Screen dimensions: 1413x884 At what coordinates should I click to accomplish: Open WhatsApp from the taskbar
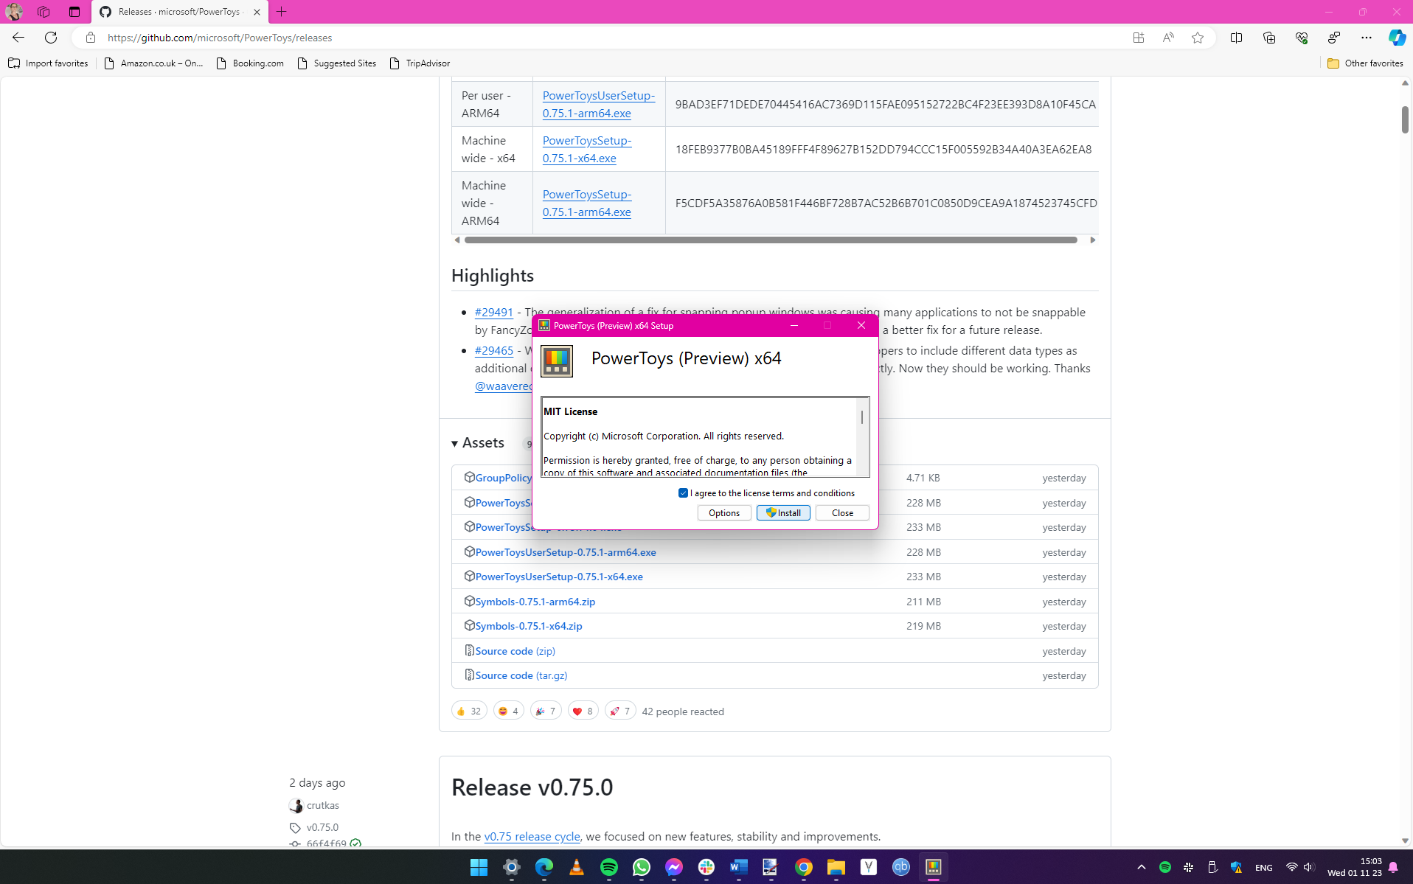(642, 867)
